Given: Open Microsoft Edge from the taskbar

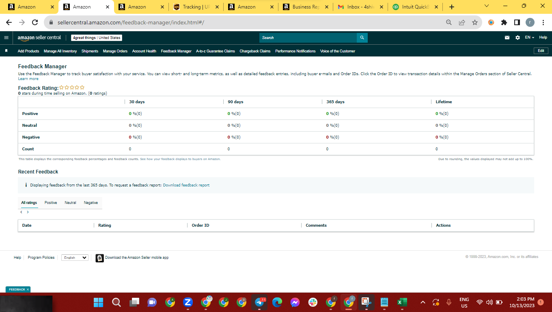Looking at the screenshot, I should [x=277, y=302].
